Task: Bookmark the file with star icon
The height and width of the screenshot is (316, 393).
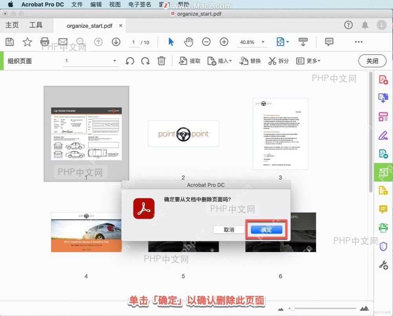Action: 27,42
